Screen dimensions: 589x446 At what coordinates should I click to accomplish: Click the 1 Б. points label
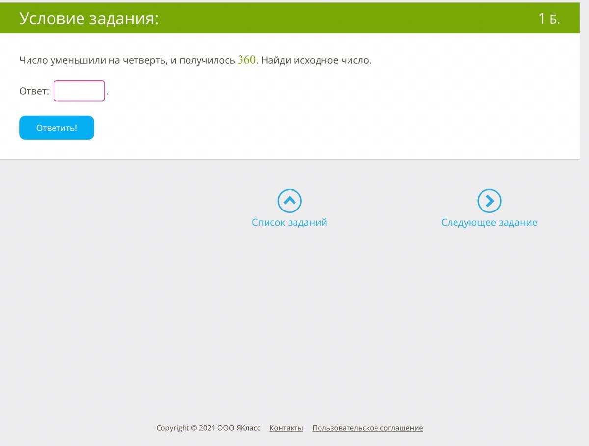click(x=549, y=19)
